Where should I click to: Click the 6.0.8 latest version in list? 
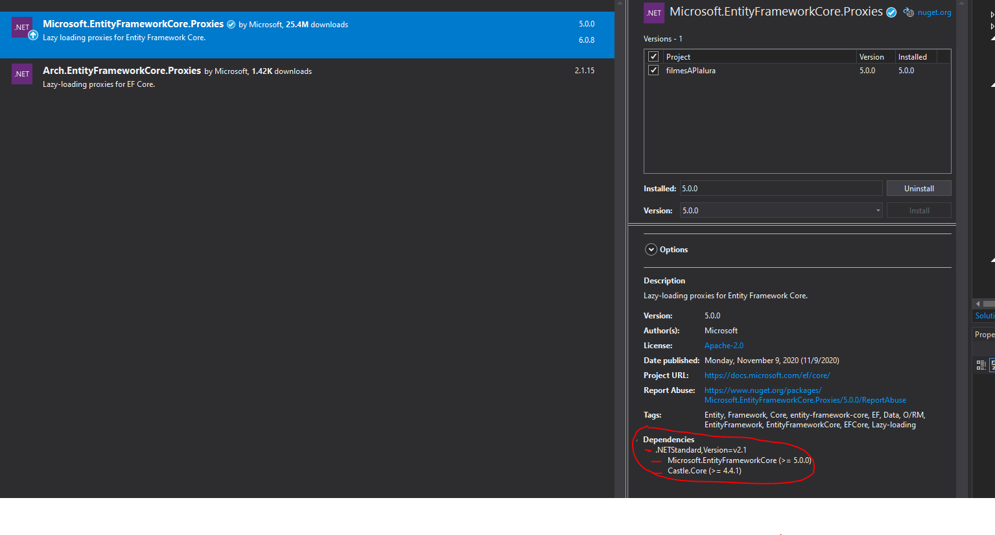(x=587, y=40)
